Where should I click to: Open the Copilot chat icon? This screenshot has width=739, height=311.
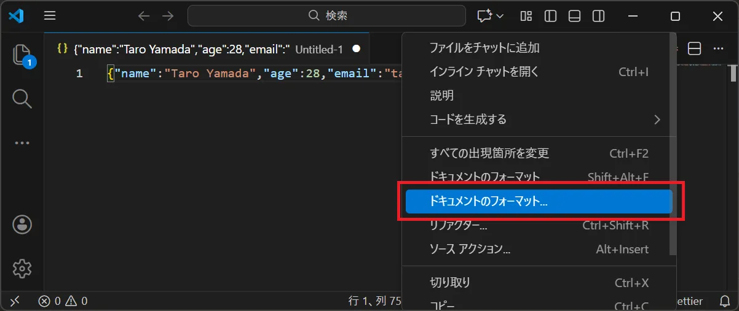pyautogui.click(x=485, y=16)
